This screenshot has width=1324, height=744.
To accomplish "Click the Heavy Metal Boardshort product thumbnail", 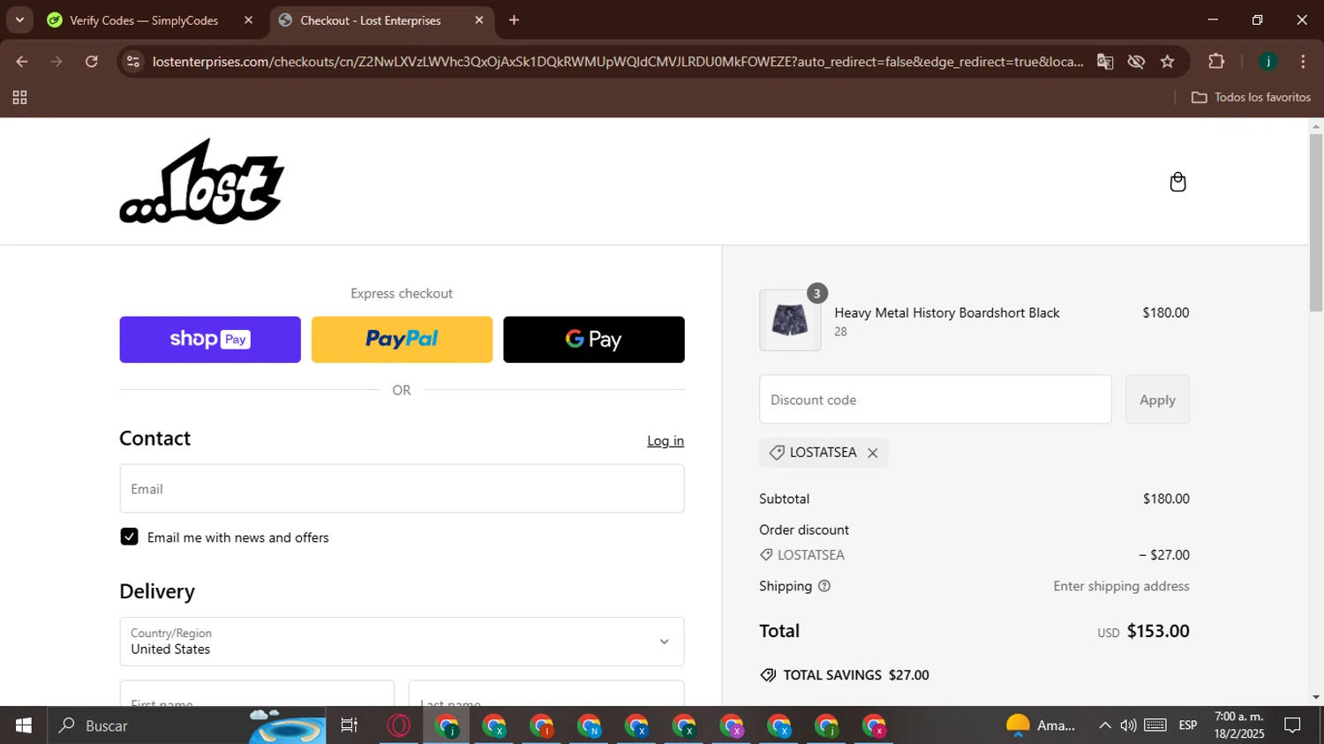I will pos(790,320).
